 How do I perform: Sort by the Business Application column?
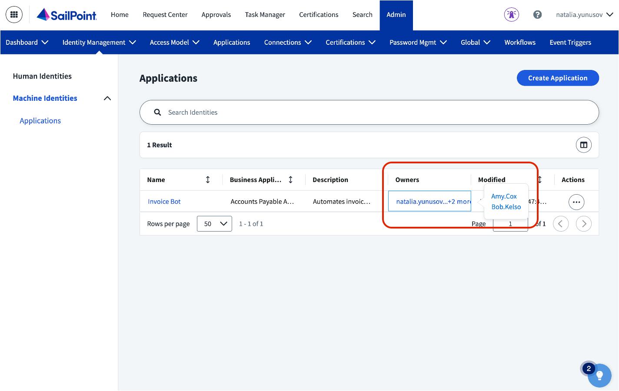pyautogui.click(x=290, y=180)
